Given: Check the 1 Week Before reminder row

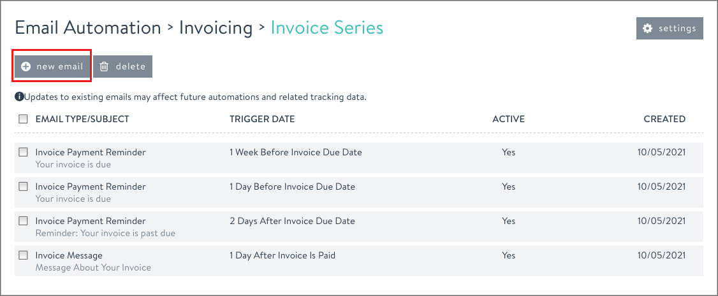Looking at the screenshot, I should (24, 152).
